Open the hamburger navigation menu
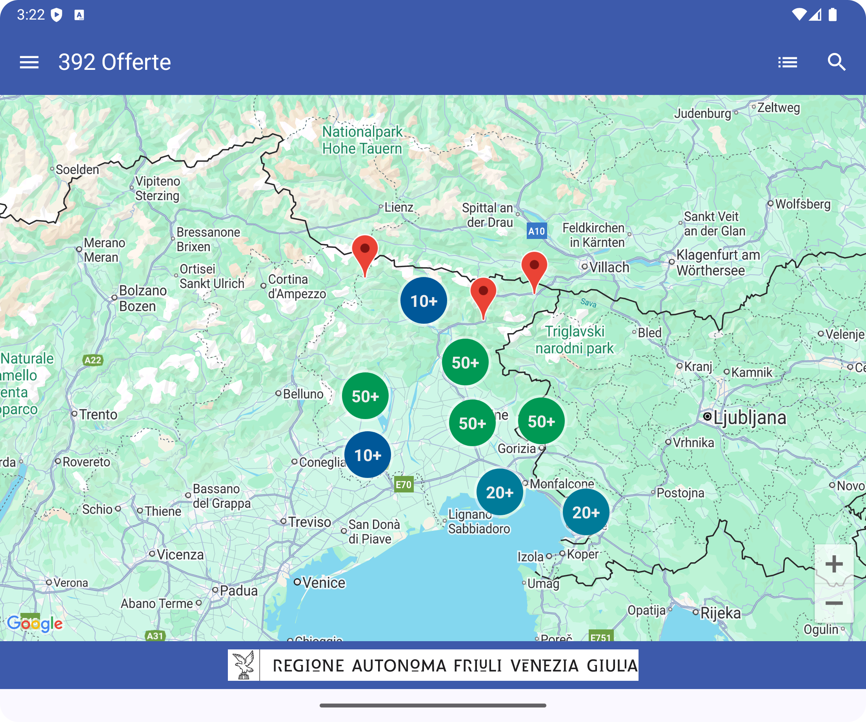Viewport: 866px width, 722px height. tap(29, 62)
